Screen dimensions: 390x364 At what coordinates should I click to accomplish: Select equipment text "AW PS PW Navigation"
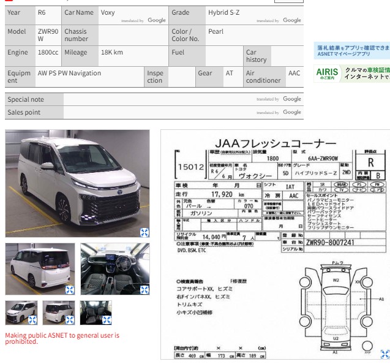point(69,73)
